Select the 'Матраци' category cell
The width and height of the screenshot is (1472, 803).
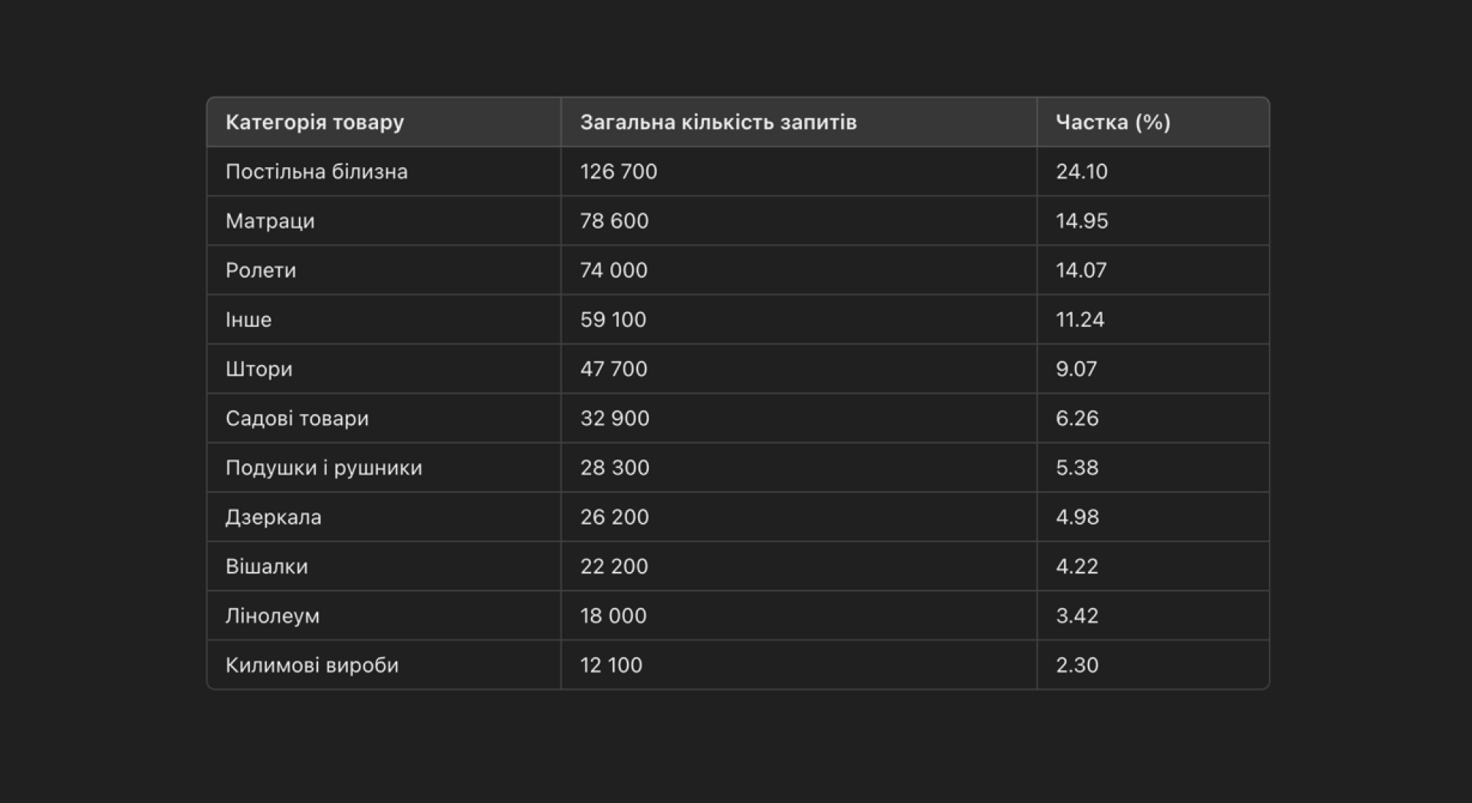click(384, 221)
